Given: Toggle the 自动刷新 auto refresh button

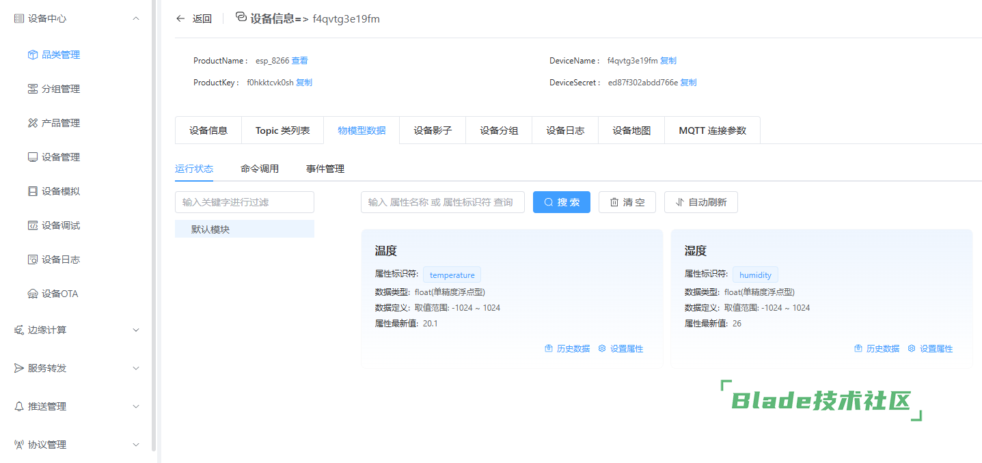Looking at the screenshot, I should click(x=700, y=202).
